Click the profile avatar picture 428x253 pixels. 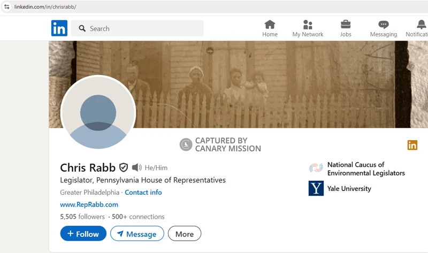(x=98, y=113)
